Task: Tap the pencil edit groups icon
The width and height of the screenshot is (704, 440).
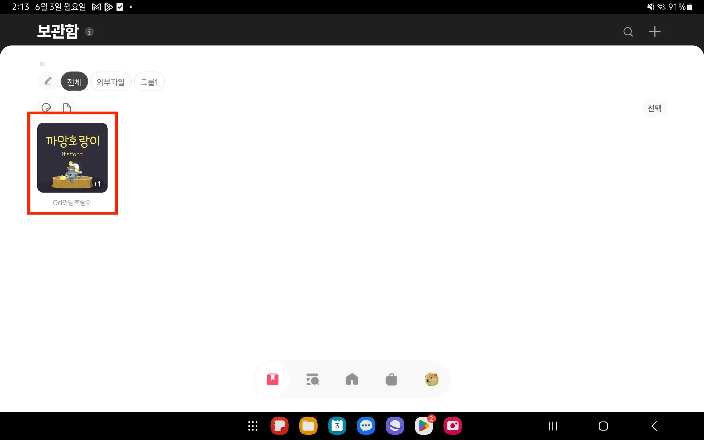Action: [48, 81]
